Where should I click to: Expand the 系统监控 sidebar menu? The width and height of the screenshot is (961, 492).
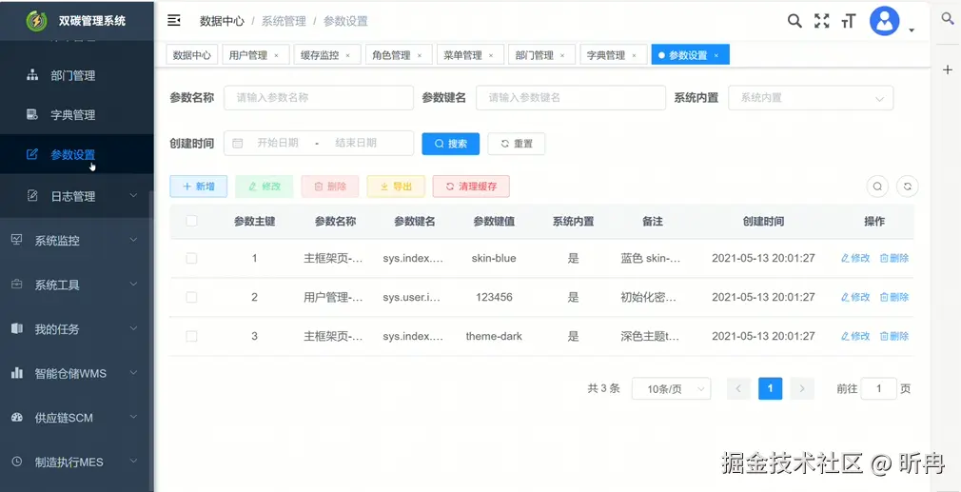[77, 241]
